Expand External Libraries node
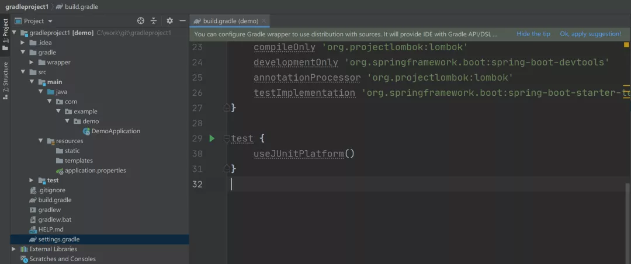631x264 pixels. [13, 249]
